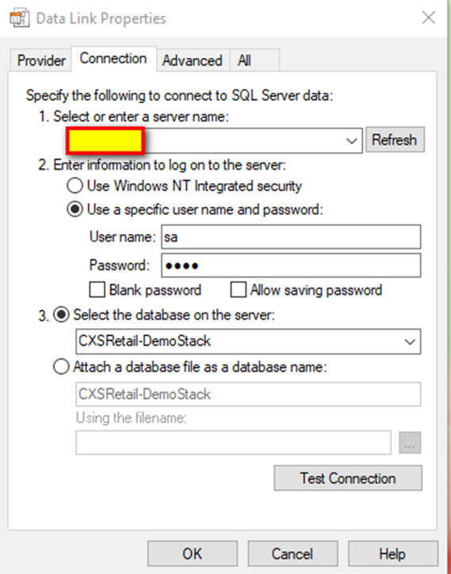The image size is (451, 574).
Task: Click into the User name field
Action: (291, 237)
